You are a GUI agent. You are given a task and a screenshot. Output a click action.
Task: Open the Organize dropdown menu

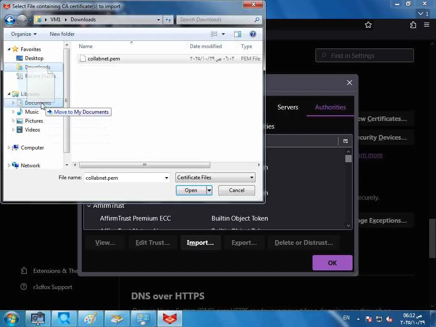(x=24, y=34)
